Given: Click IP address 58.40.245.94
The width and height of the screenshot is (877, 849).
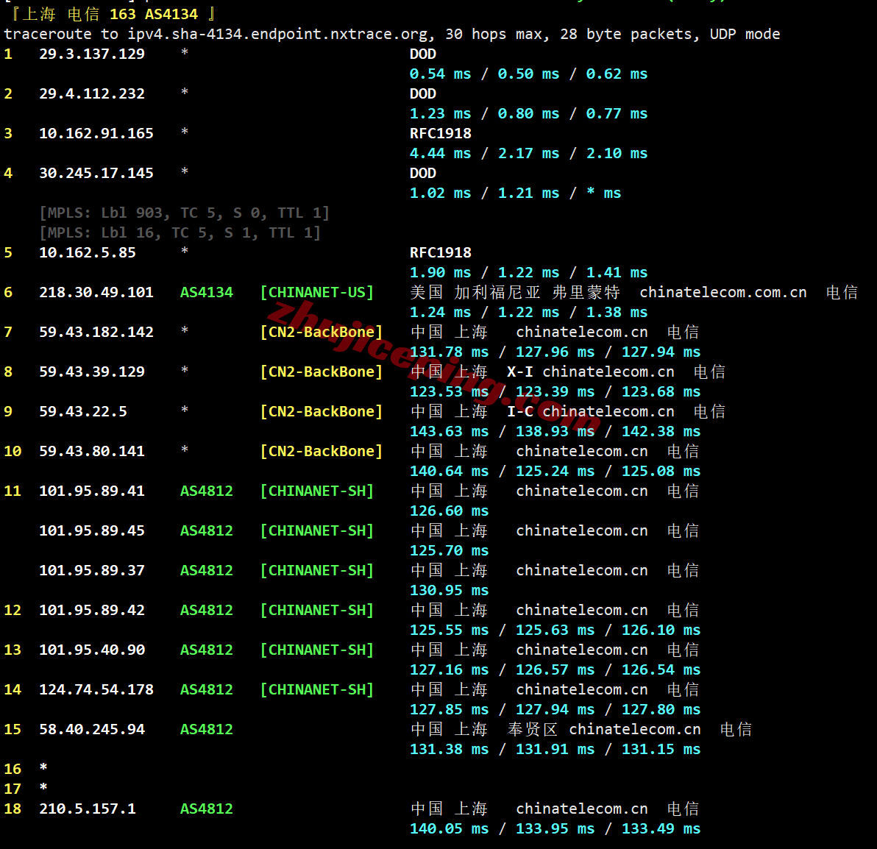Looking at the screenshot, I should (92, 729).
